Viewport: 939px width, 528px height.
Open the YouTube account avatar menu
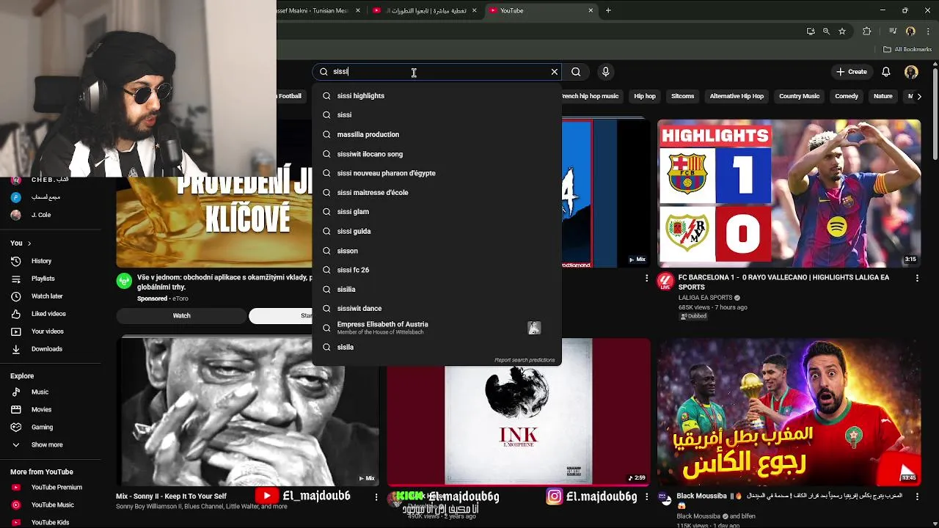(x=911, y=72)
